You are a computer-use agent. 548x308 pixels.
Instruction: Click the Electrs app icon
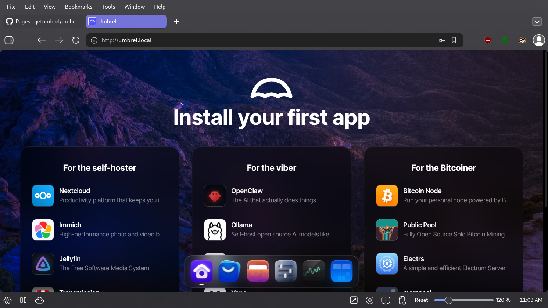click(x=387, y=264)
